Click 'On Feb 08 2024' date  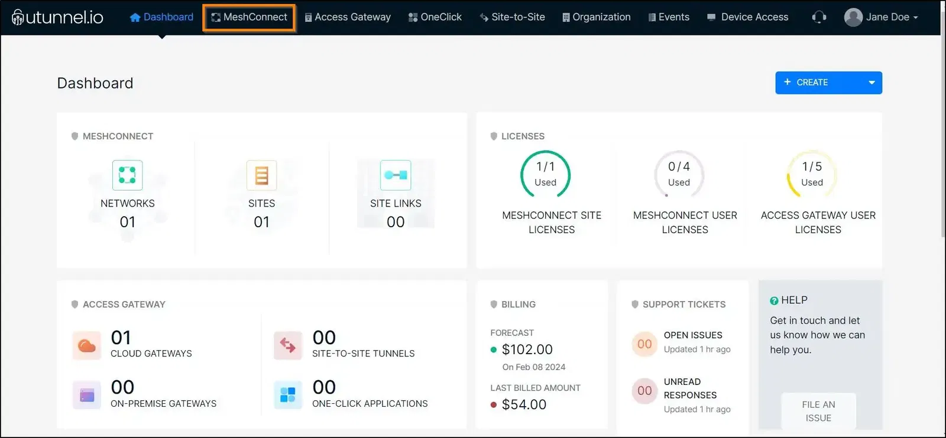coord(534,367)
